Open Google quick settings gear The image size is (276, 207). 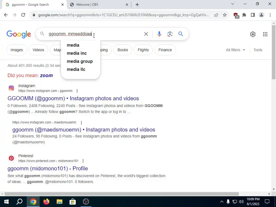[x=253, y=34]
